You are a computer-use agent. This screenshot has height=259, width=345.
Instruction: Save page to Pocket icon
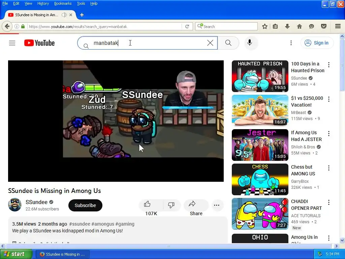click(324, 26)
